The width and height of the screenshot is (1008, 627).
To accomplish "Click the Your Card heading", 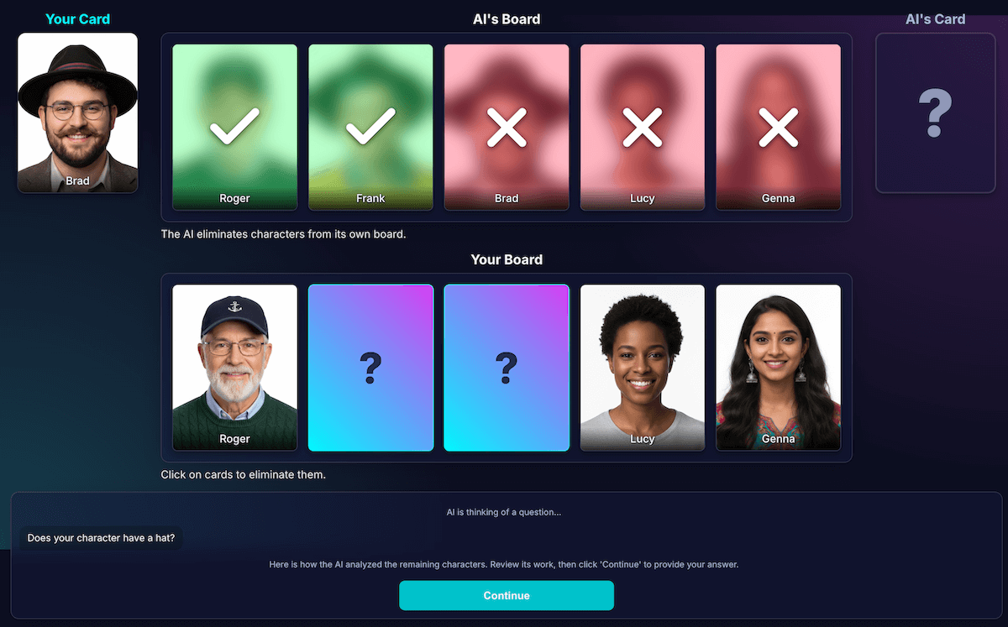I will (x=77, y=18).
